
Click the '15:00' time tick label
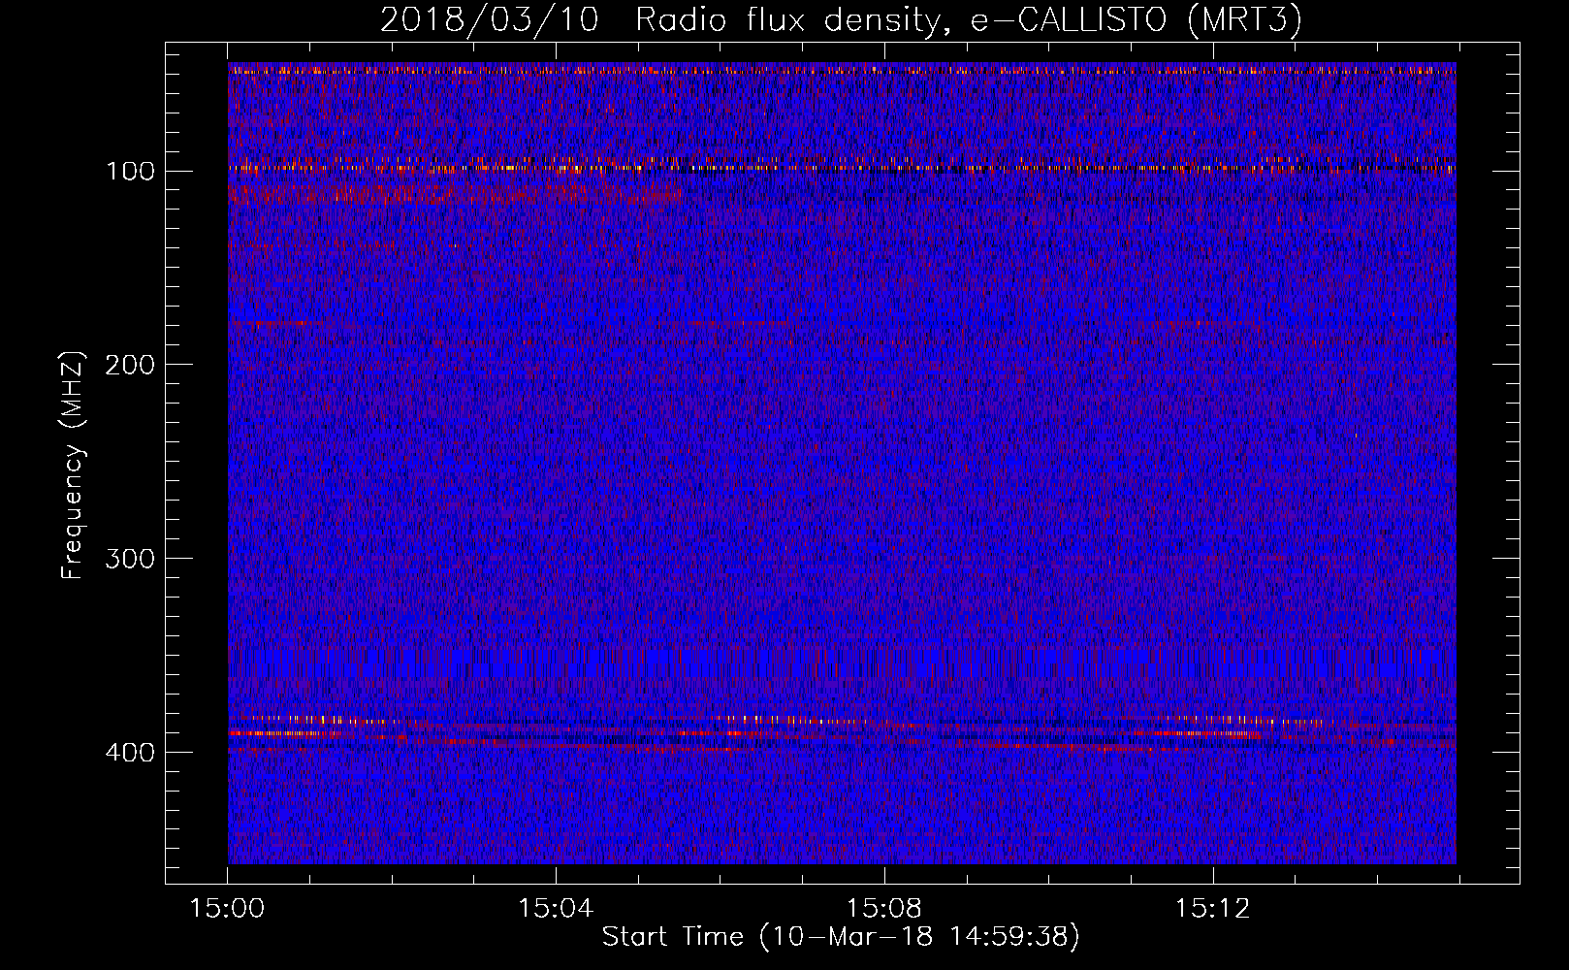(227, 909)
